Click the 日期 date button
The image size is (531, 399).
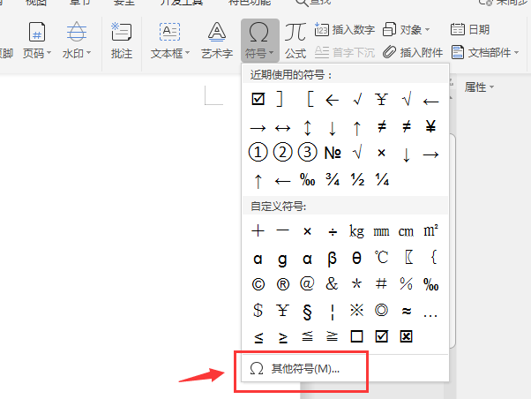pyautogui.click(x=470, y=30)
